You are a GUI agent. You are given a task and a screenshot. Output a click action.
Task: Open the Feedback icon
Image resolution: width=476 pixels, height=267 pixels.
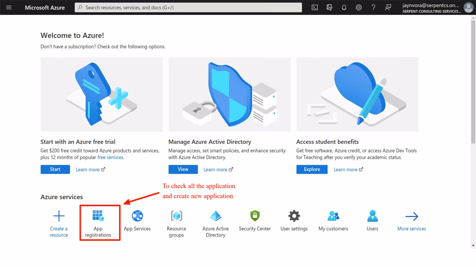click(388, 7)
